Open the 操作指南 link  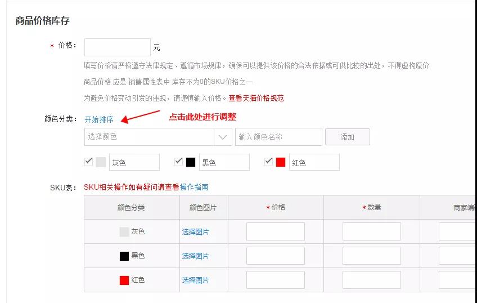(x=194, y=187)
